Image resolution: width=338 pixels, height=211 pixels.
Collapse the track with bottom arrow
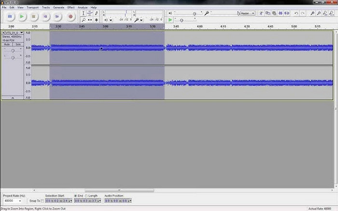pyautogui.click(x=13, y=98)
